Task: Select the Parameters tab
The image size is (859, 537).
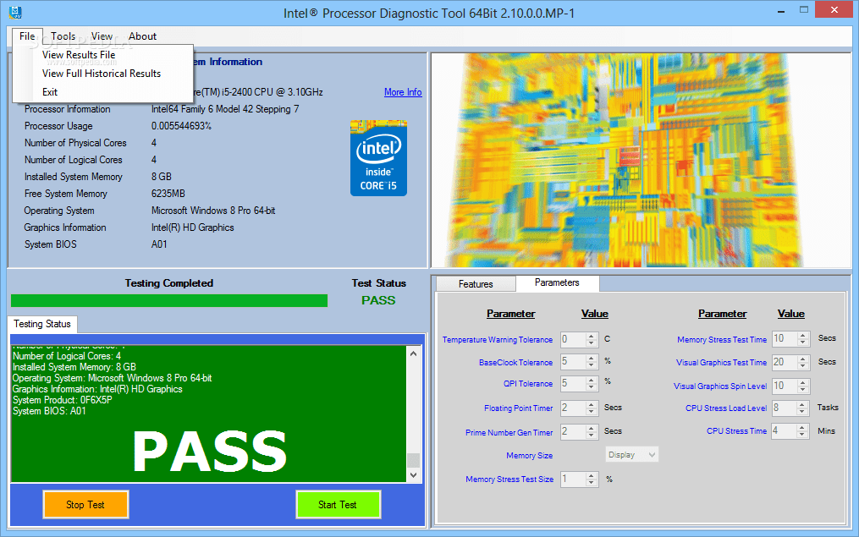Action: [x=557, y=283]
